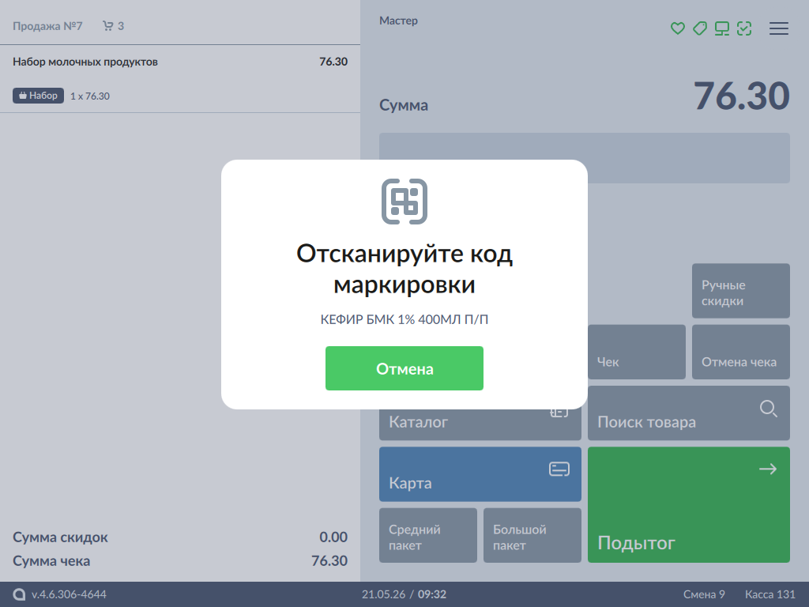Click the green monitor status icon
This screenshot has width=809, height=607.
[722, 28]
